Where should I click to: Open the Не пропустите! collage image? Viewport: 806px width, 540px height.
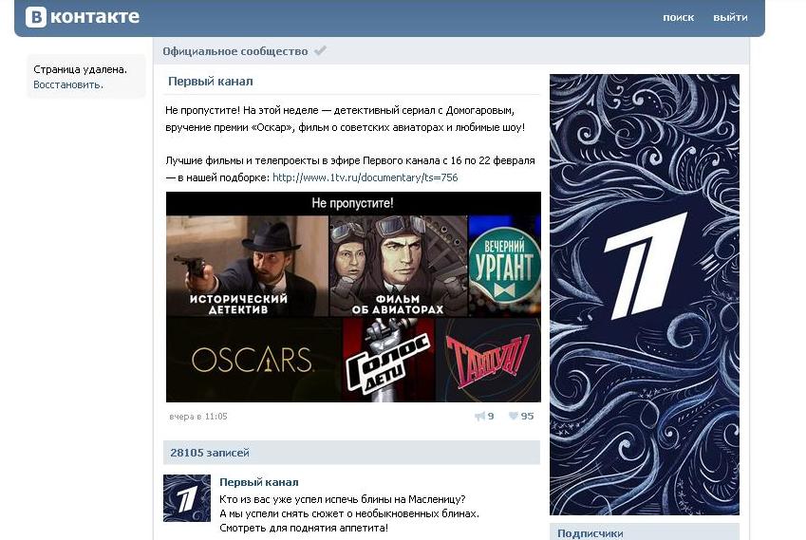353,297
